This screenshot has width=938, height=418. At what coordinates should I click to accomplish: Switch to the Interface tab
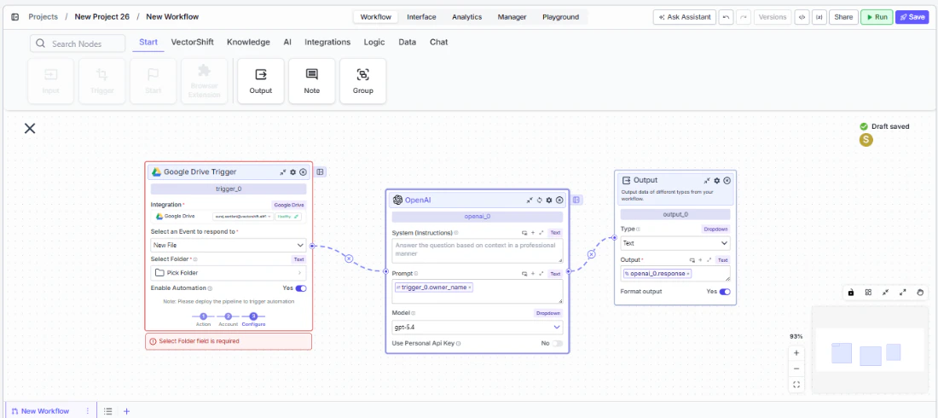point(422,17)
